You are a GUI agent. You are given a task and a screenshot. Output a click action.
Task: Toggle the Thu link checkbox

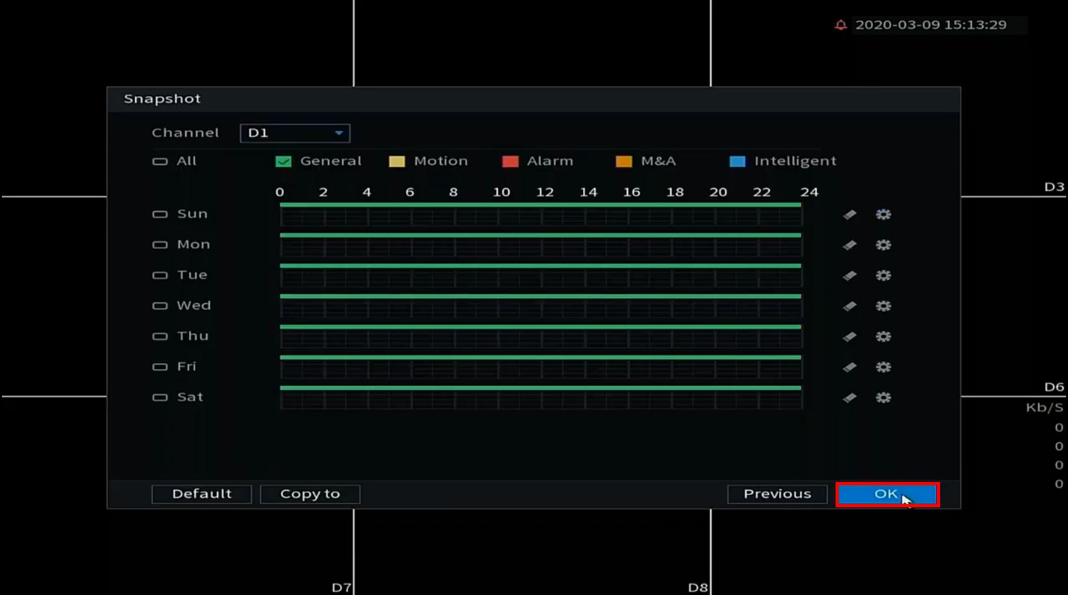point(160,336)
